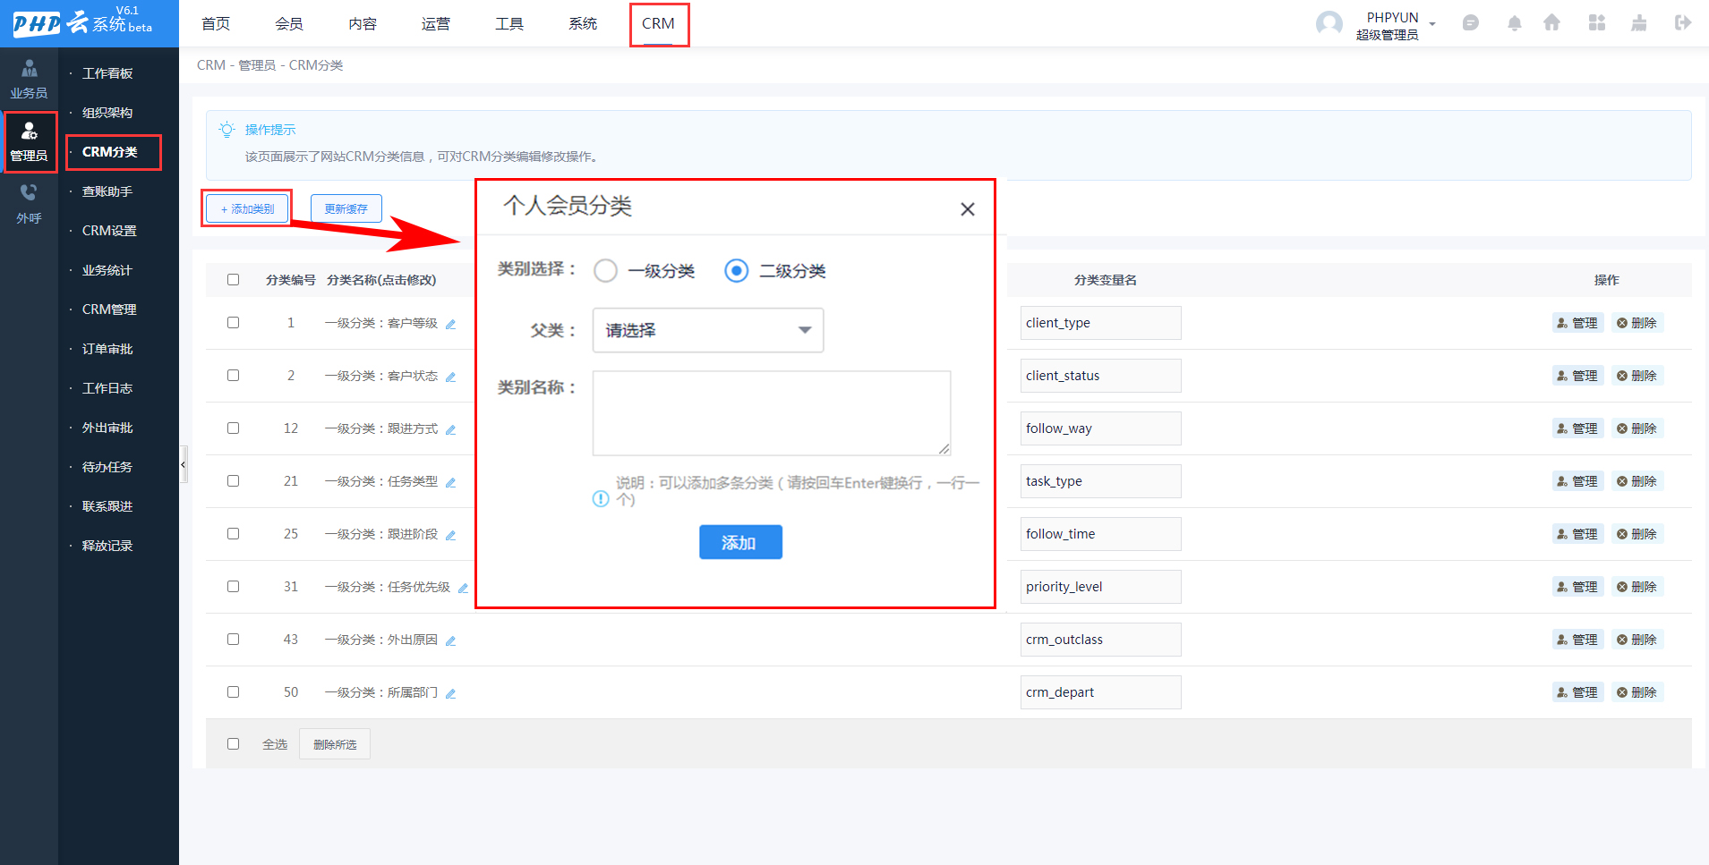Screen dimensions: 1709x865
Task: Open the 业务员 sidebar section
Action: click(29, 79)
